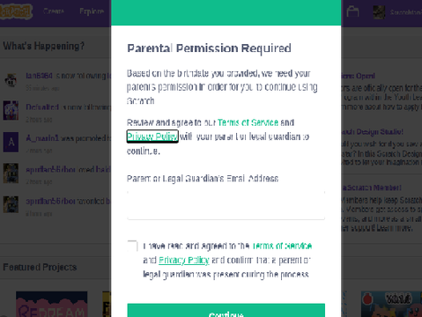Open Privacy Policy link beside checkbox

[x=184, y=260]
